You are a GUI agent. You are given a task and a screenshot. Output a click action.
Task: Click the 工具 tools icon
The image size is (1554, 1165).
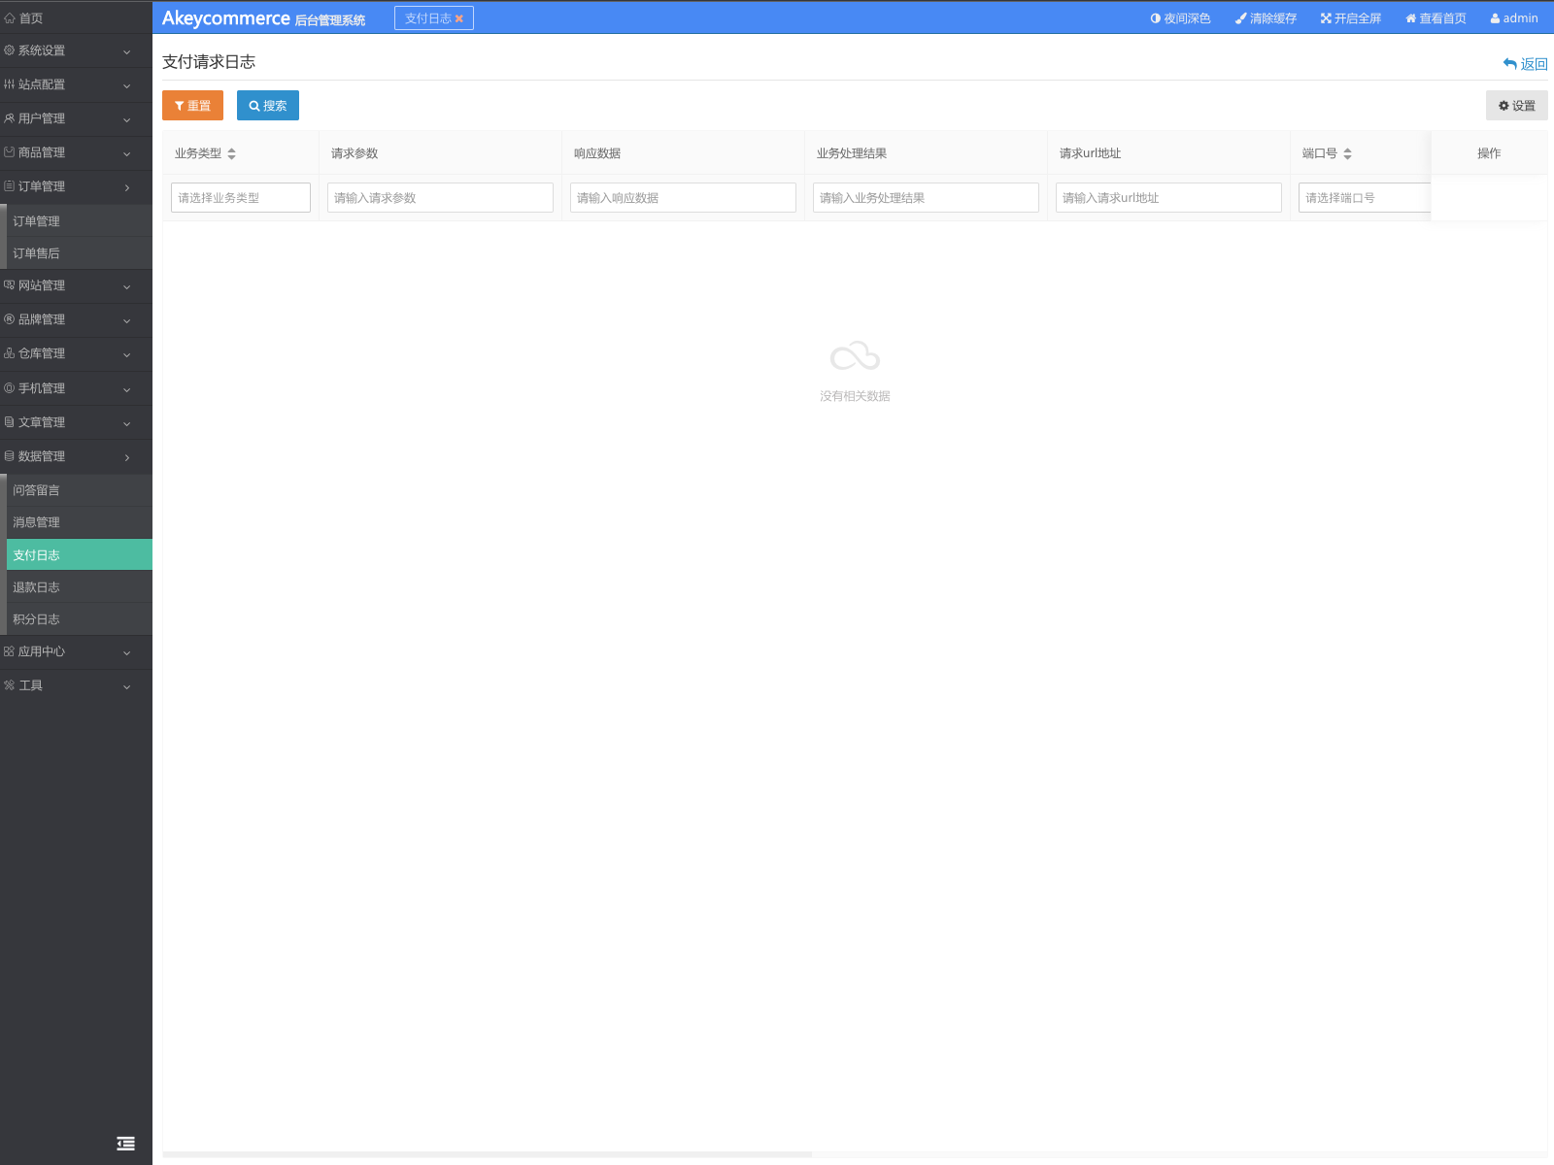pos(9,685)
